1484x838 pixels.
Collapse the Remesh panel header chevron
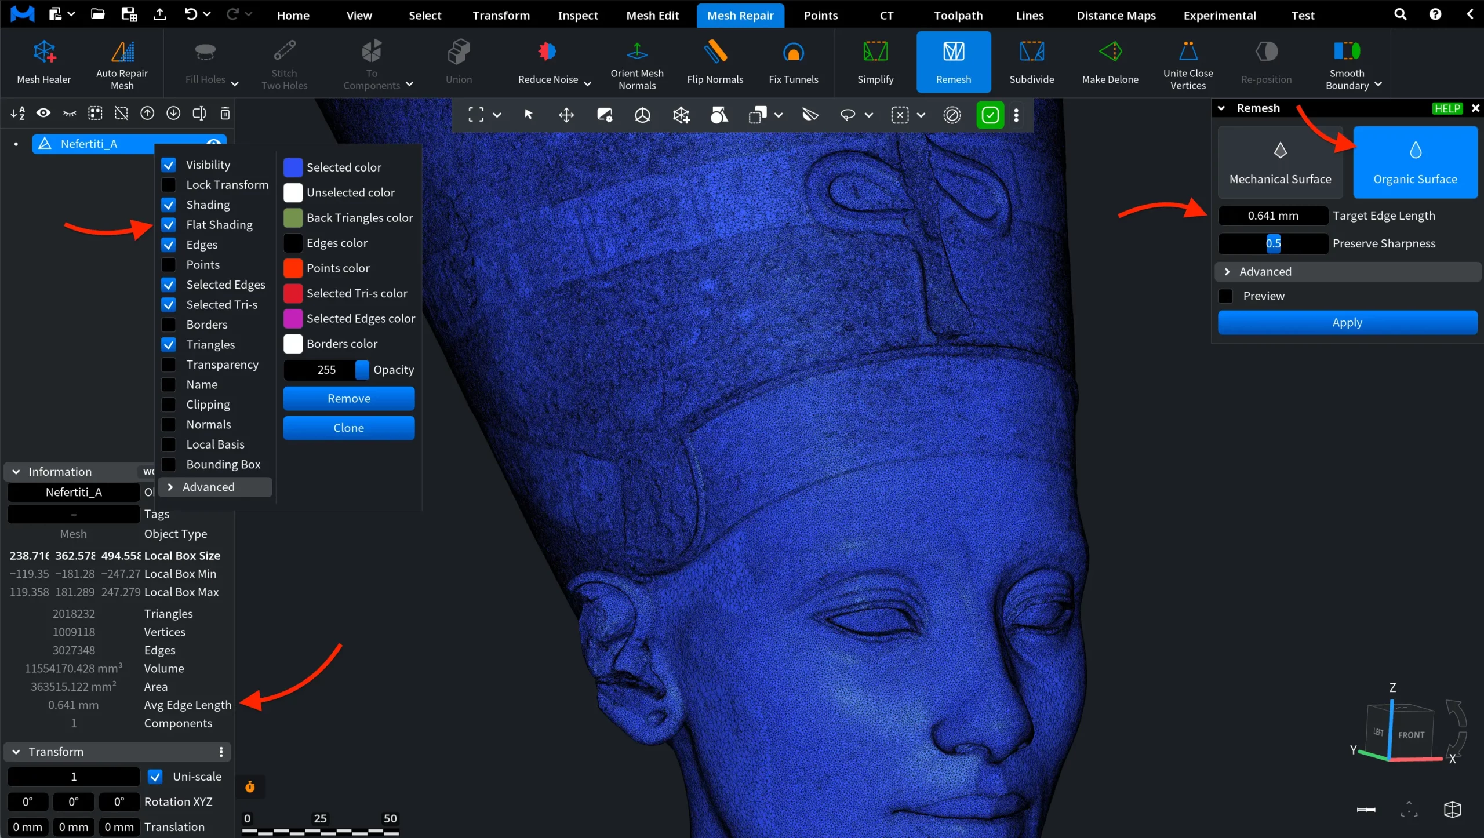tap(1221, 108)
